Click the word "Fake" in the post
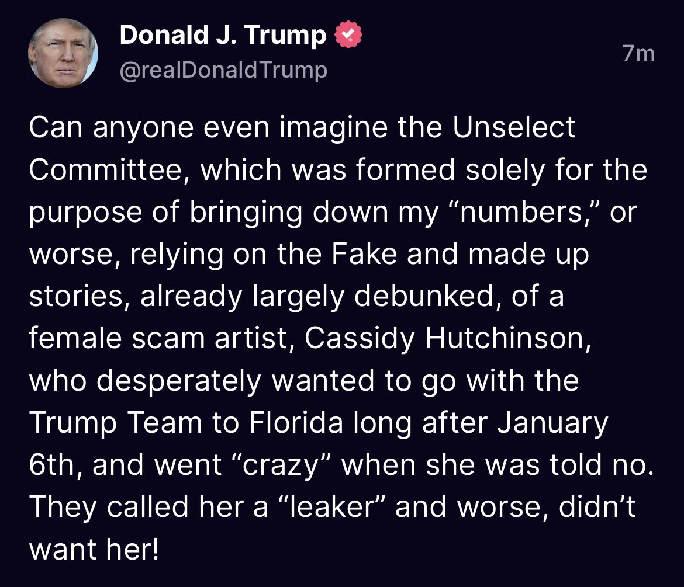 364,253
